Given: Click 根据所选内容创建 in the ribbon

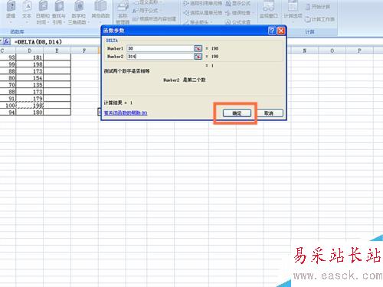Looking at the screenshot, I should coord(154,18).
